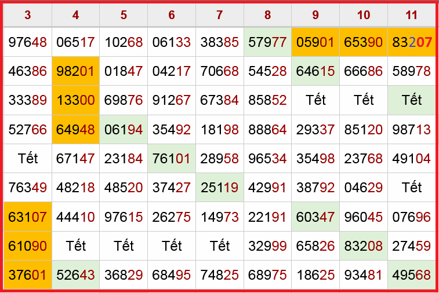Image resolution: width=439 pixels, height=293 pixels.
Task: Click the cell 91267
Action: pos(172,100)
